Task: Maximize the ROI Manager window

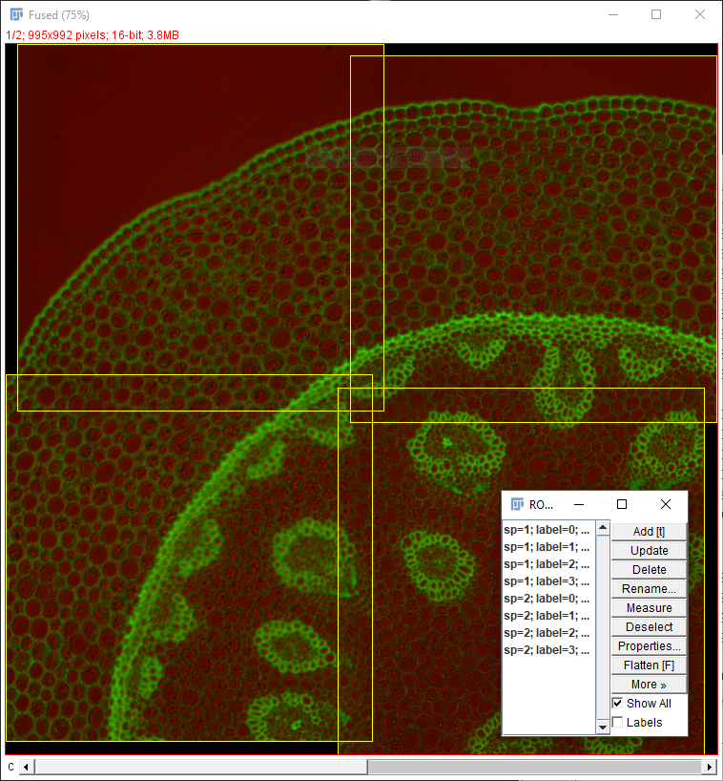Action: tap(622, 504)
